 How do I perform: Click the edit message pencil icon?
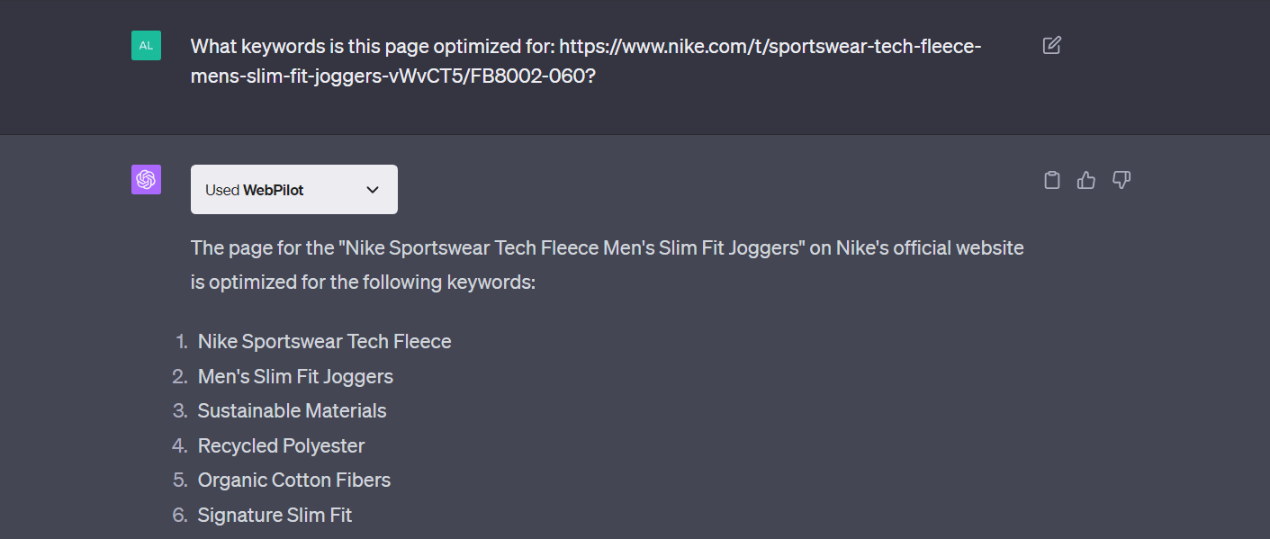click(x=1051, y=45)
